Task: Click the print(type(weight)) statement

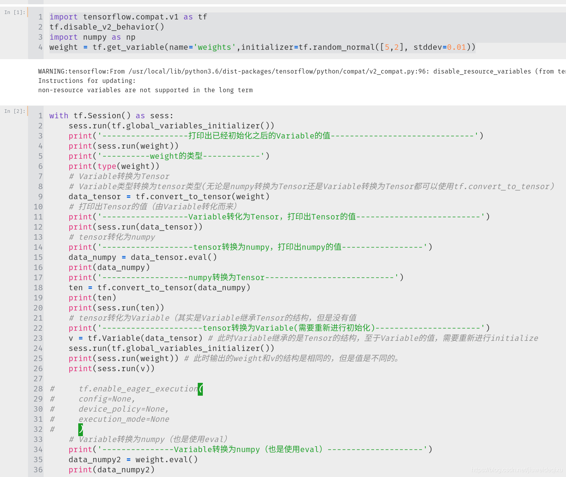Action: (114, 166)
